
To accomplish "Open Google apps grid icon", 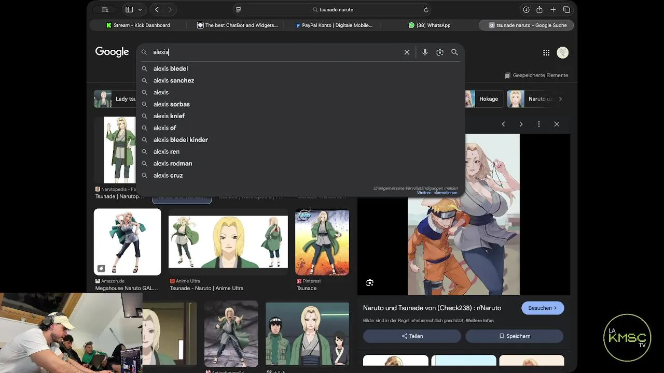I will click(546, 52).
